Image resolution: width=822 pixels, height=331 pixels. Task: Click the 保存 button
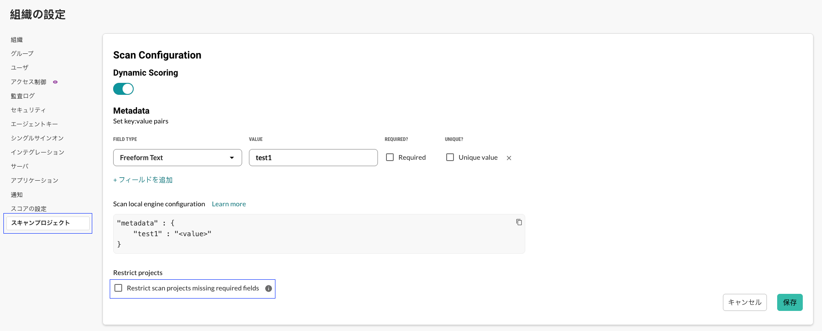pyautogui.click(x=790, y=302)
